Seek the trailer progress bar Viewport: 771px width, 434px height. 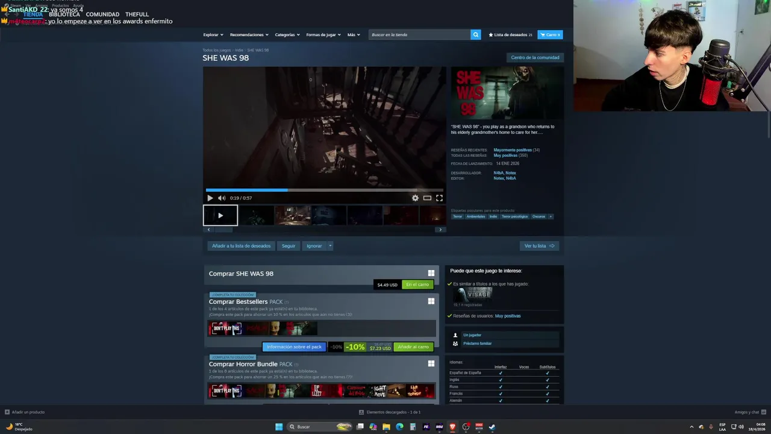325,190
